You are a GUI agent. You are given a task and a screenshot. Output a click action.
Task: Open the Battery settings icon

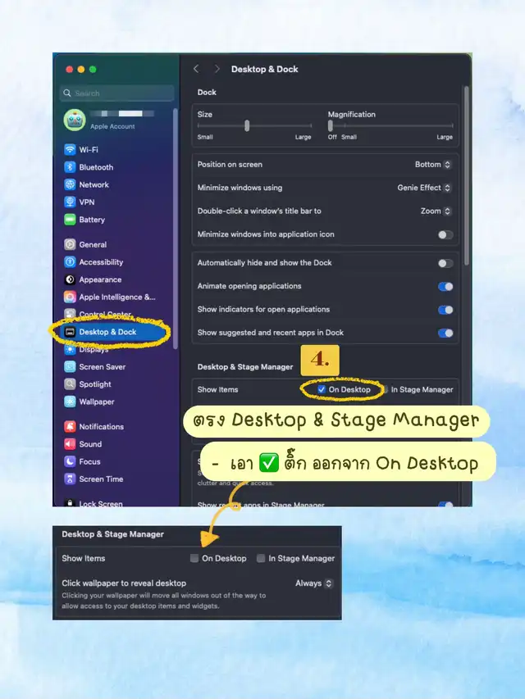pyautogui.click(x=70, y=220)
